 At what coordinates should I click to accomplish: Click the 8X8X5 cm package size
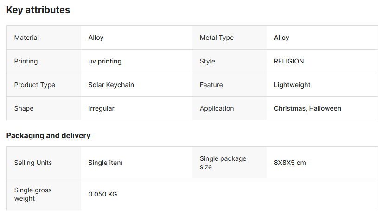[290, 163]
